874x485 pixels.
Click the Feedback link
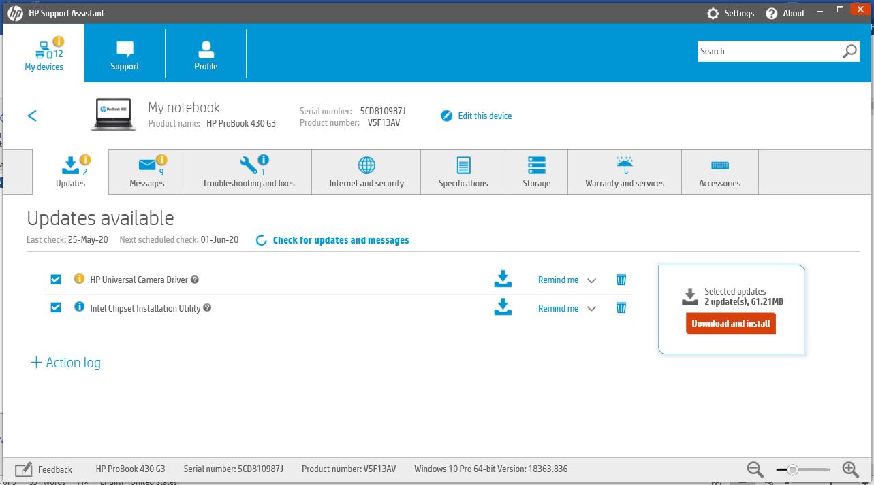tap(55, 469)
